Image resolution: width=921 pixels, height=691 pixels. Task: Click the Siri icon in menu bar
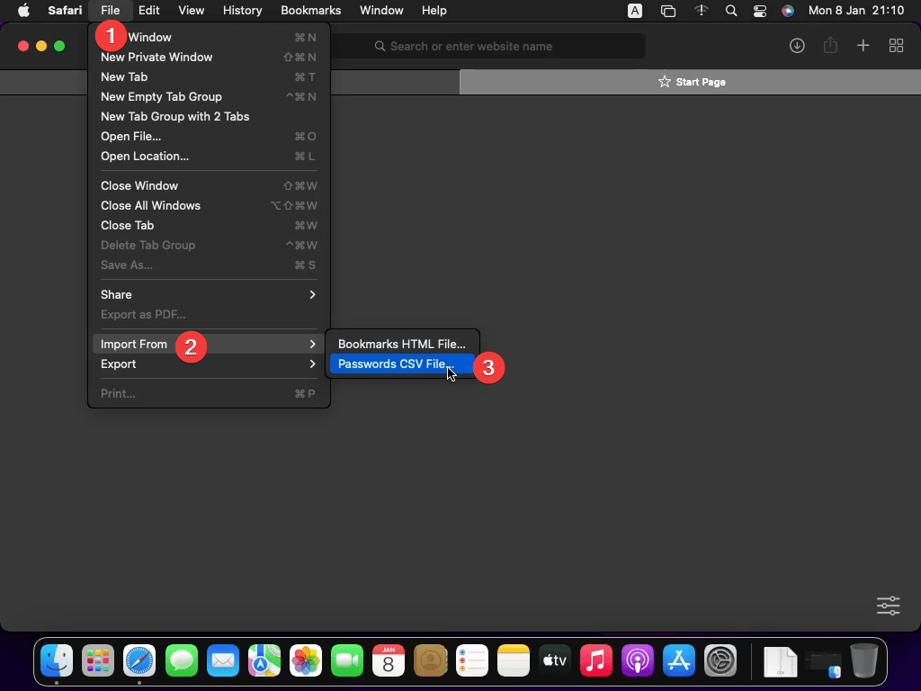[788, 11]
